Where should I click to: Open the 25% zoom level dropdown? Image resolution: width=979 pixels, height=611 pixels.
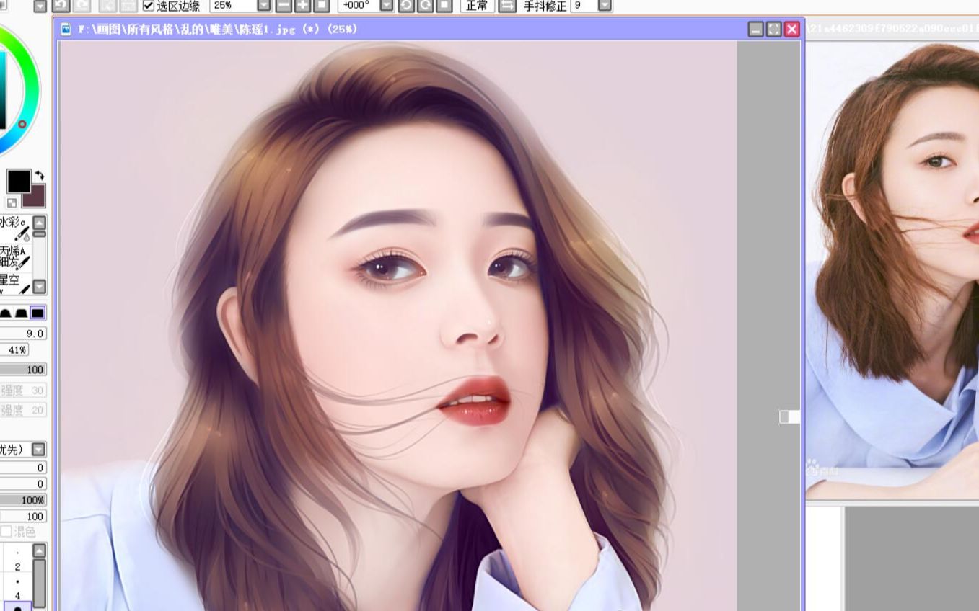264,6
